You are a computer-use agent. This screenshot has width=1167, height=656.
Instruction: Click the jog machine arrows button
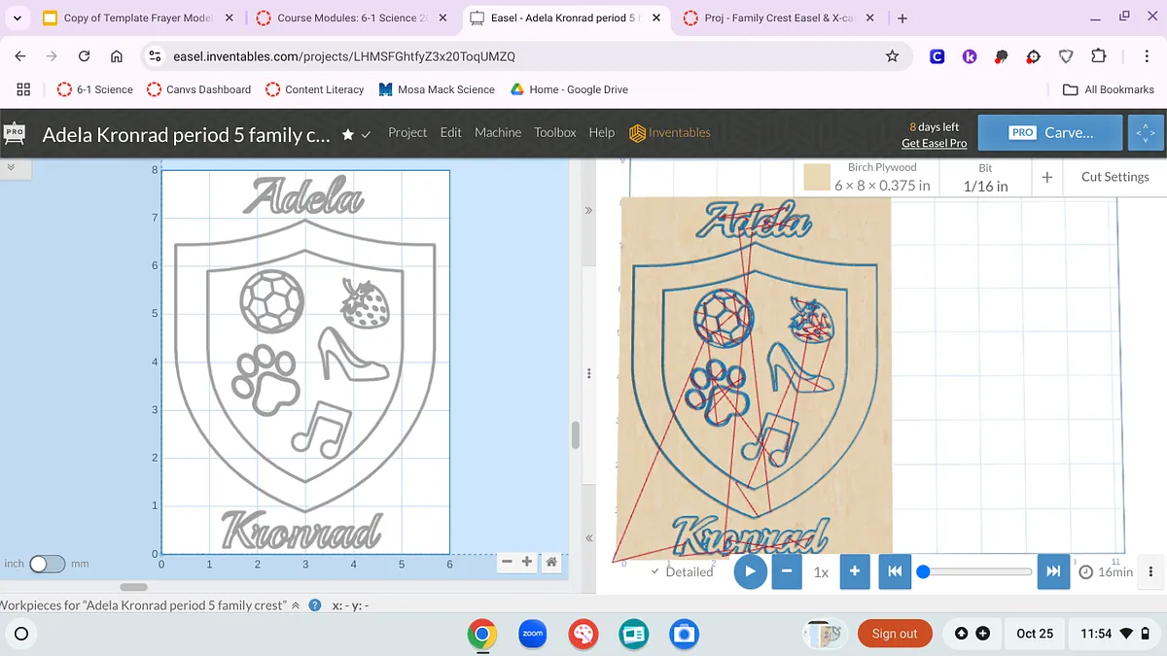[1145, 133]
